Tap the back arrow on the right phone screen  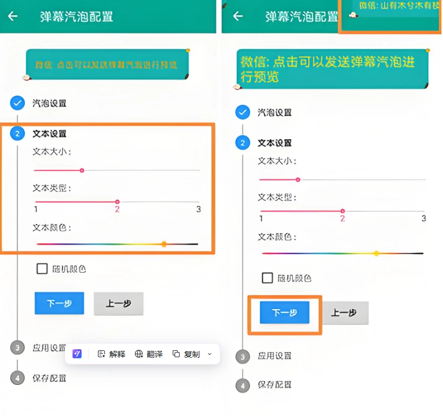tap(238, 16)
